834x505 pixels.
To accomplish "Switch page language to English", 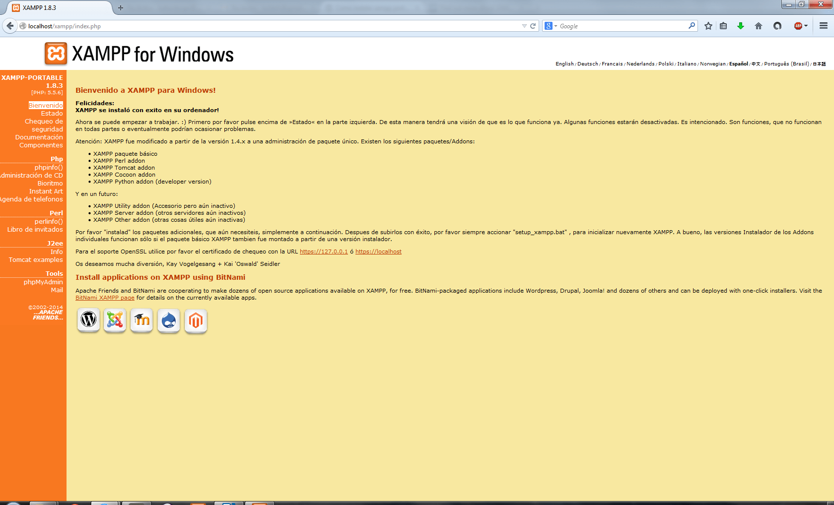I will tap(564, 63).
